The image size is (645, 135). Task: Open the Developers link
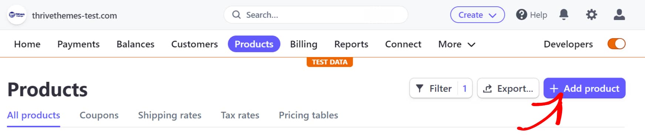568,44
